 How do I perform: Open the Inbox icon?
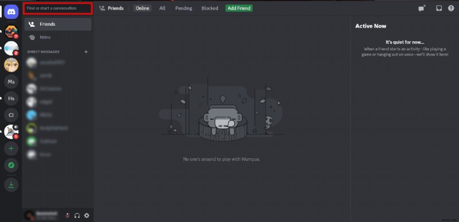coord(439,8)
